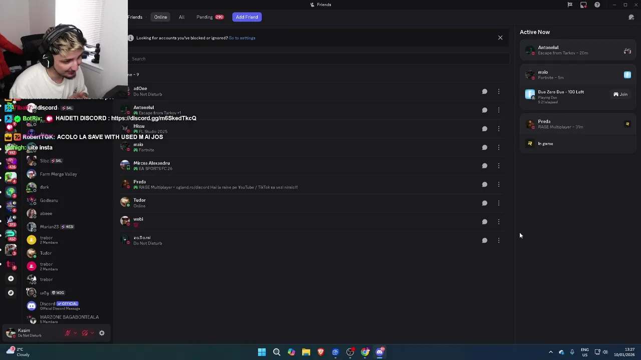Expand headphone output options chevron

point(92,333)
